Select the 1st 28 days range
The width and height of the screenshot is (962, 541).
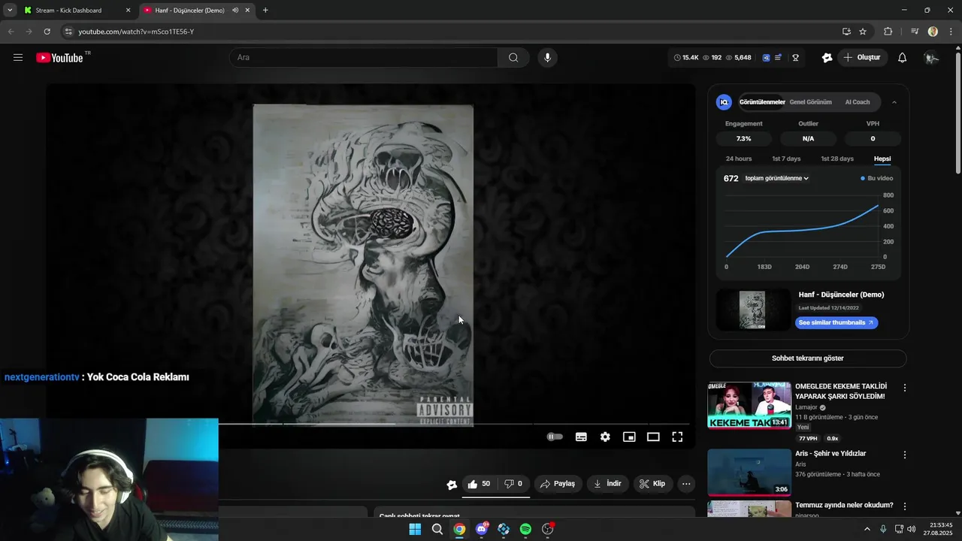coord(837,159)
